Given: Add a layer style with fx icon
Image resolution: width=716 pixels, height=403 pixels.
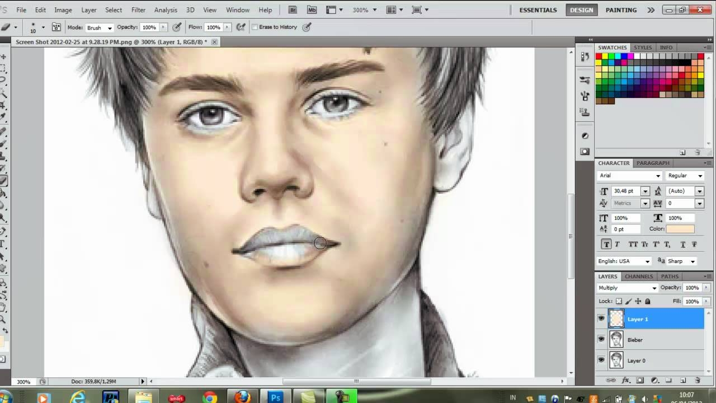Looking at the screenshot, I should pos(625,381).
